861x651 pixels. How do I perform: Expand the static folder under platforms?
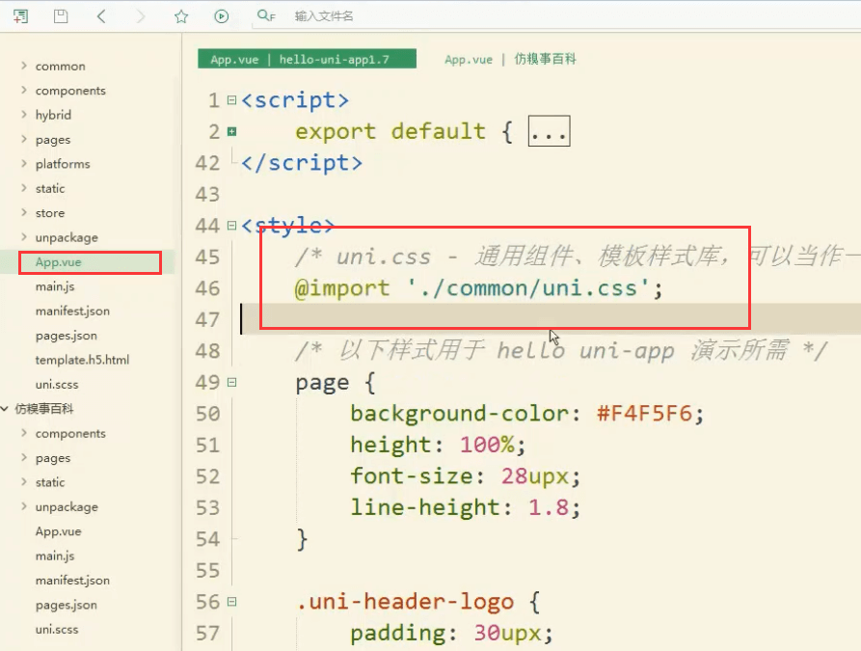coord(23,188)
